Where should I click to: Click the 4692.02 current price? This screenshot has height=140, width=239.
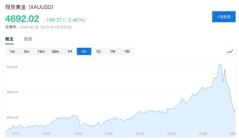(22, 19)
